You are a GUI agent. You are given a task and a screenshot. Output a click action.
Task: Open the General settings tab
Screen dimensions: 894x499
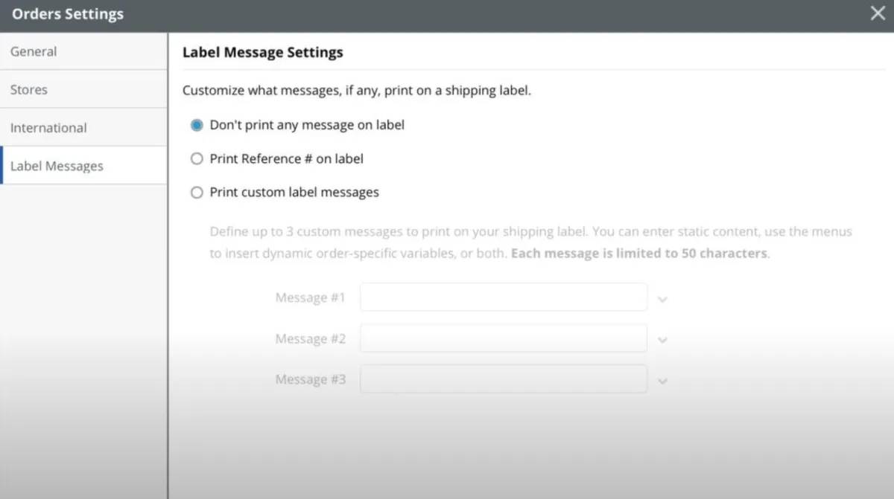(34, 51)
